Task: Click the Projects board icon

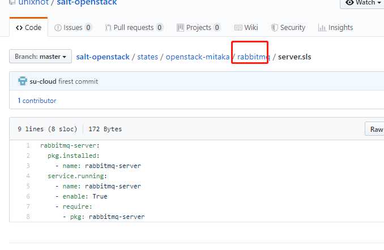Action: coord(180,28)
